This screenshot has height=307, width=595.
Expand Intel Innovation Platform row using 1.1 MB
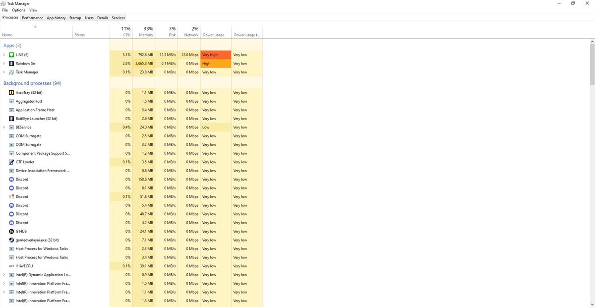pos(4,292)
